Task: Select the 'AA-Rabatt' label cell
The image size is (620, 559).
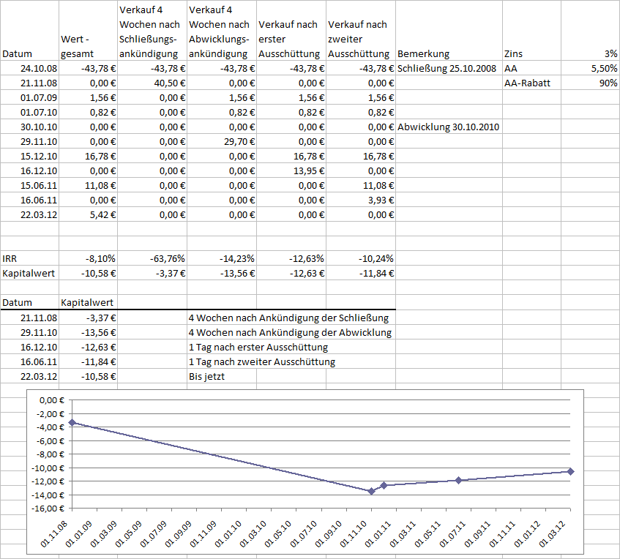Action: (532, 83)
